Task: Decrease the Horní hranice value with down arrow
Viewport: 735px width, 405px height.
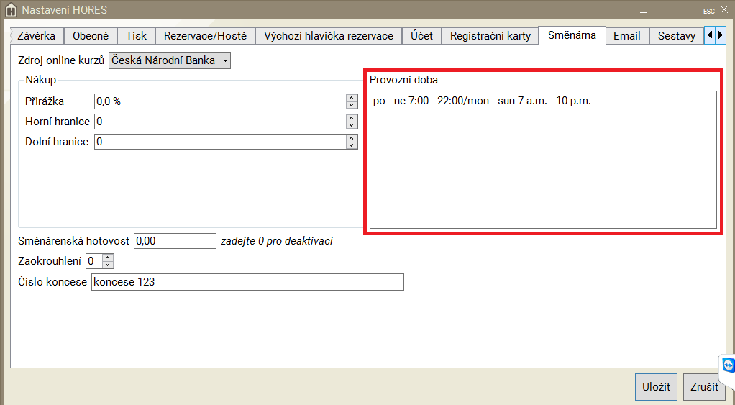Action: 352,125
